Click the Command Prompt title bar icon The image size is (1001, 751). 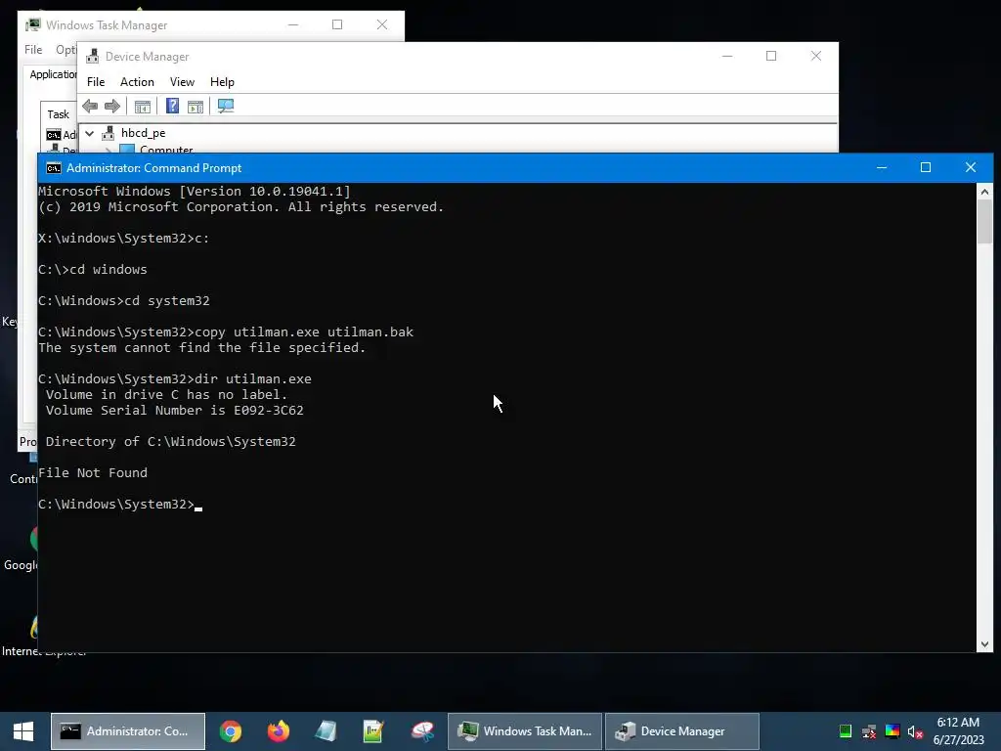[54, 168]
